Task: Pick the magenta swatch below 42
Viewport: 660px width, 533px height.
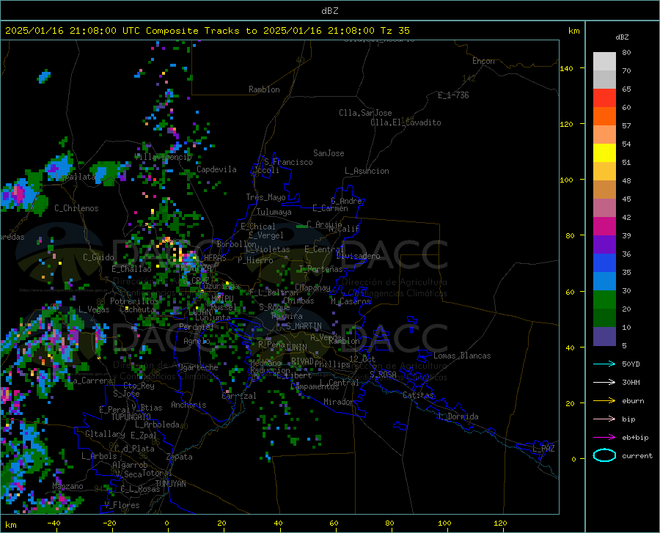Action: click(x=604, y=227)
